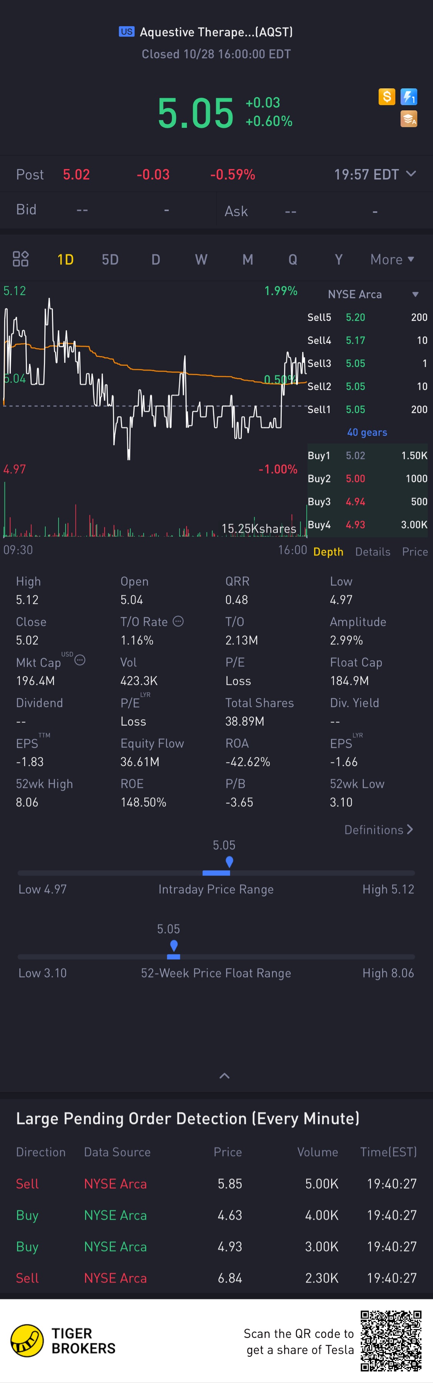Tap the blue 40 gears link

[367, 432]
